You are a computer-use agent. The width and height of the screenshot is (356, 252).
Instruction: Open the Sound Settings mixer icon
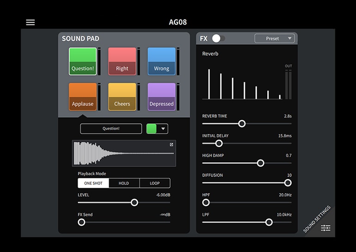(325, 227)
